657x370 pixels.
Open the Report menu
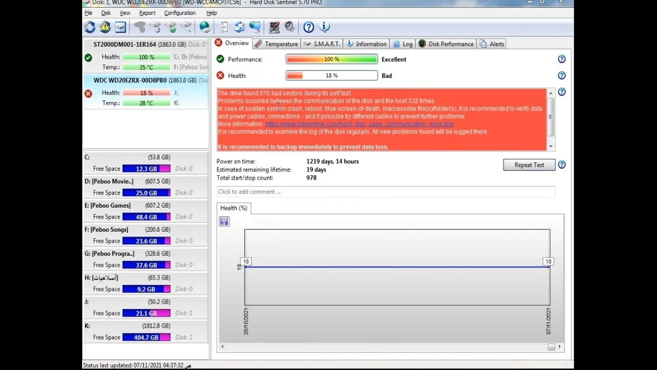[x=147, y=13]
